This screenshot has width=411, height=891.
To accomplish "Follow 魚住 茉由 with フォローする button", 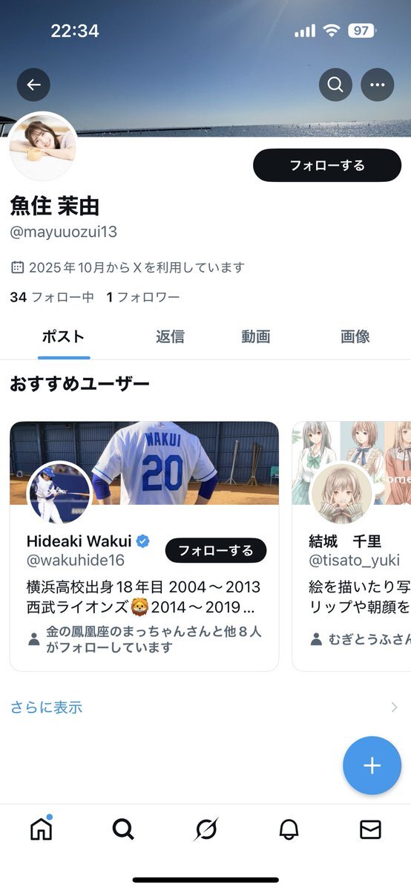I will click(327, 165).
